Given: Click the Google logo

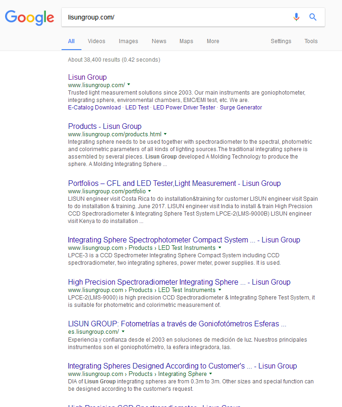Looking at the screenshot, I should [x=30, y=18].
